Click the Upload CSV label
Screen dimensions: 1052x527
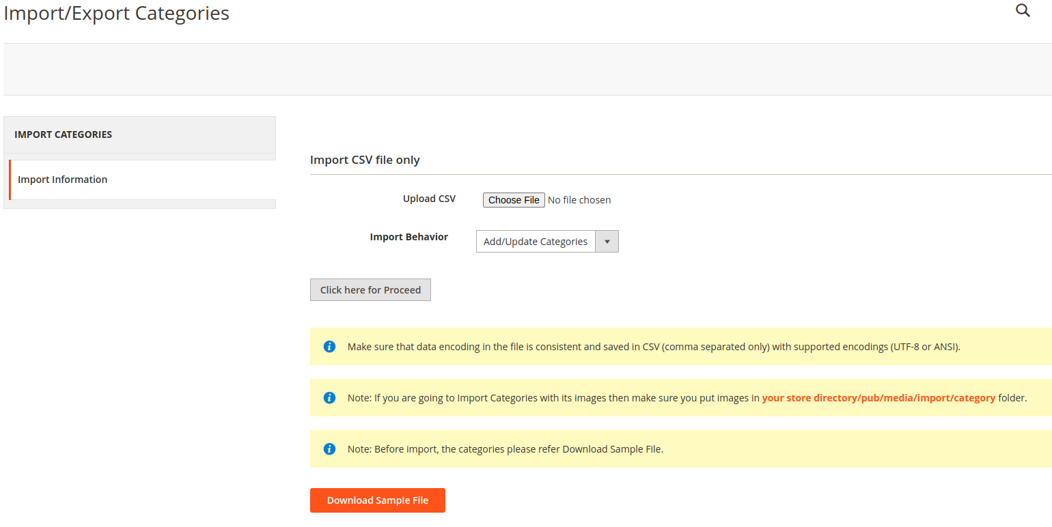click(429, 199)
